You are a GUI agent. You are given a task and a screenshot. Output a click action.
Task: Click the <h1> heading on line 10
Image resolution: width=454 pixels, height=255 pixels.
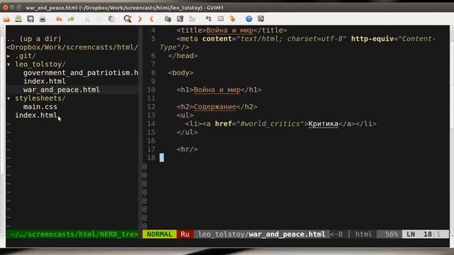[x=219, y=90]
